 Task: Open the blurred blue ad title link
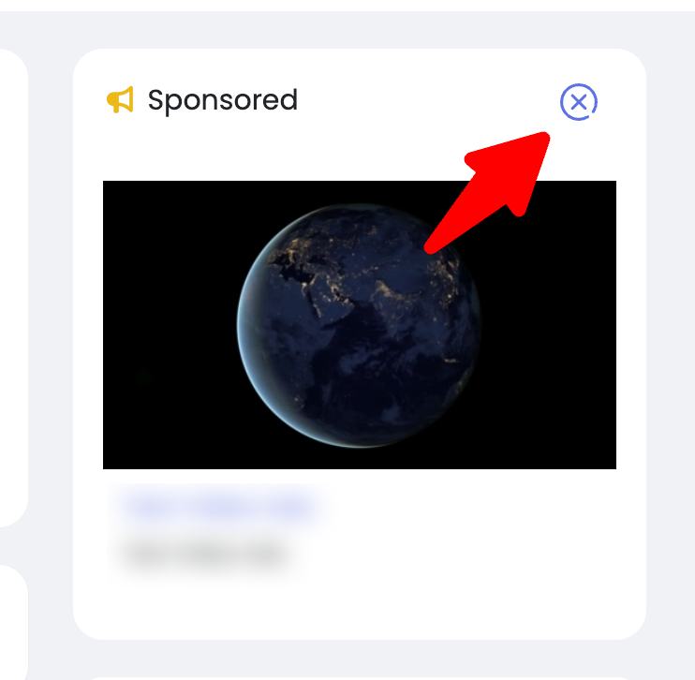[220, 506]
